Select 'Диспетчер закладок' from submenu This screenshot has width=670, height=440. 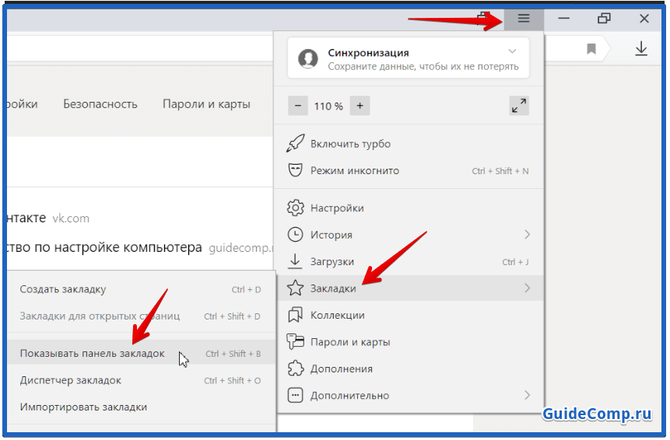coord(71,380)
